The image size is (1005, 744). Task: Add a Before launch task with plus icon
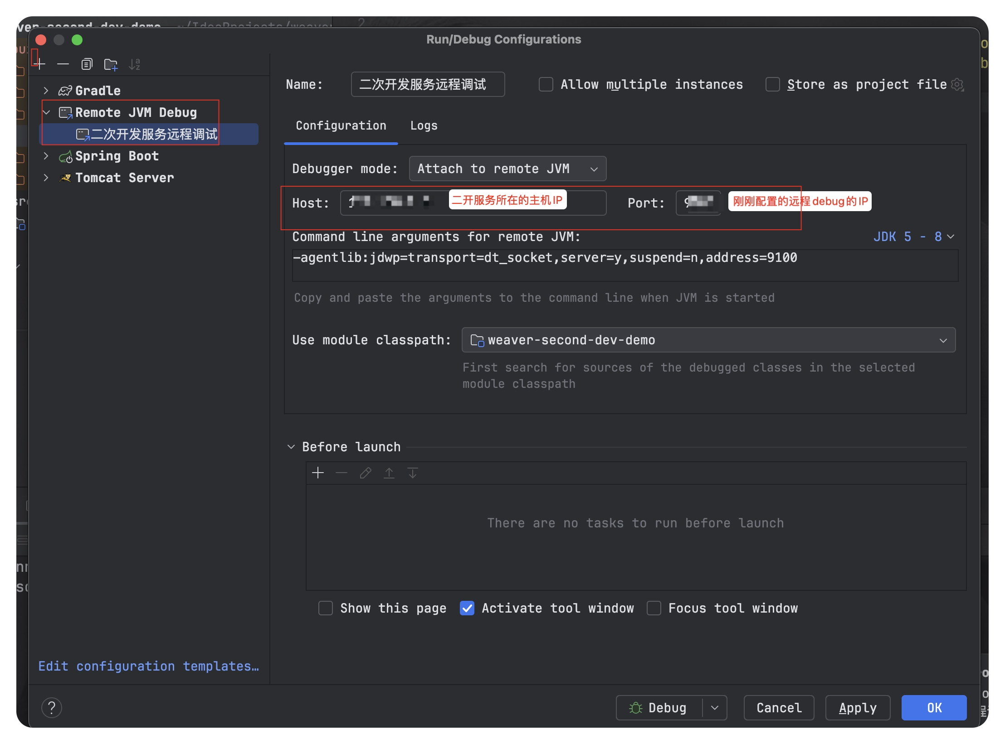tap(318, 473)
